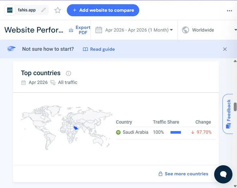The image size is (237, 188).
Task: Click the Traffic Share column header
Action: (x=166, y=122)
